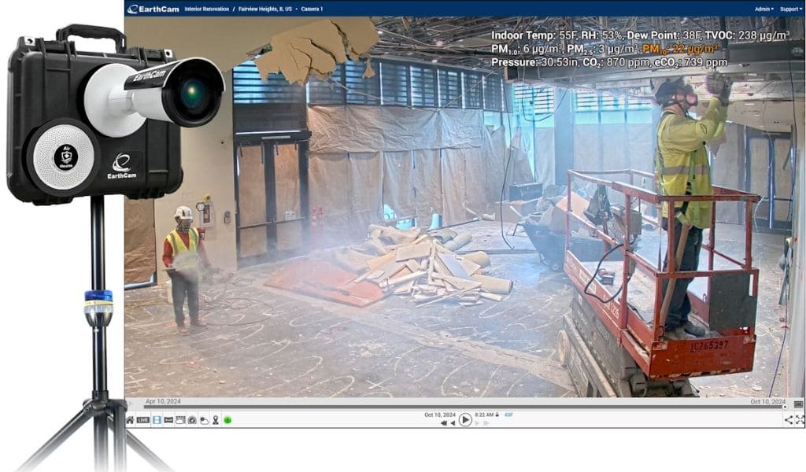Viewport: 806px width, 472px height.
Task: Show the weather cloud icon panel
Action: [204, 420]
